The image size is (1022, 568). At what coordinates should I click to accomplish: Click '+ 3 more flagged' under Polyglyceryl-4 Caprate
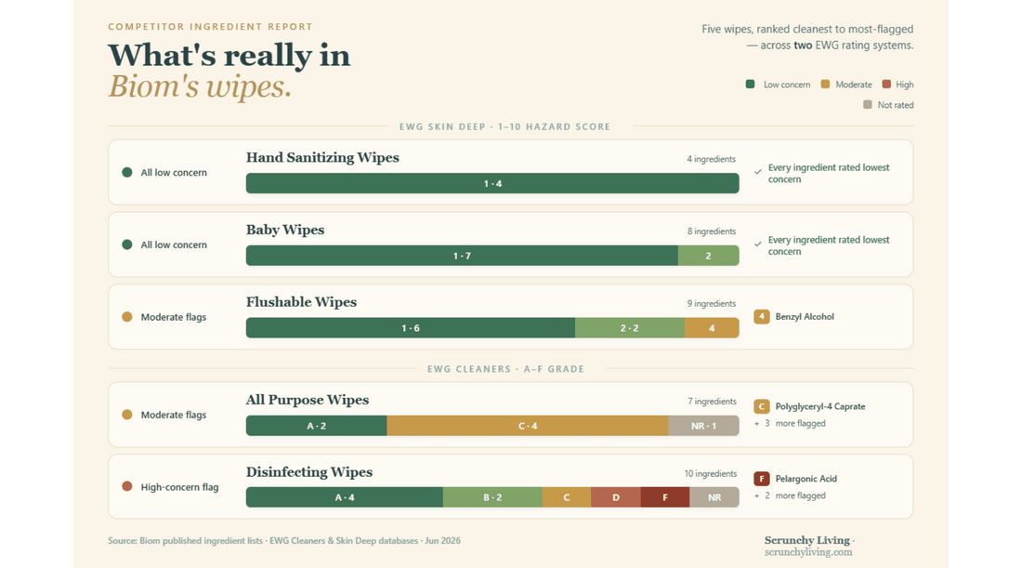point(790,423)
